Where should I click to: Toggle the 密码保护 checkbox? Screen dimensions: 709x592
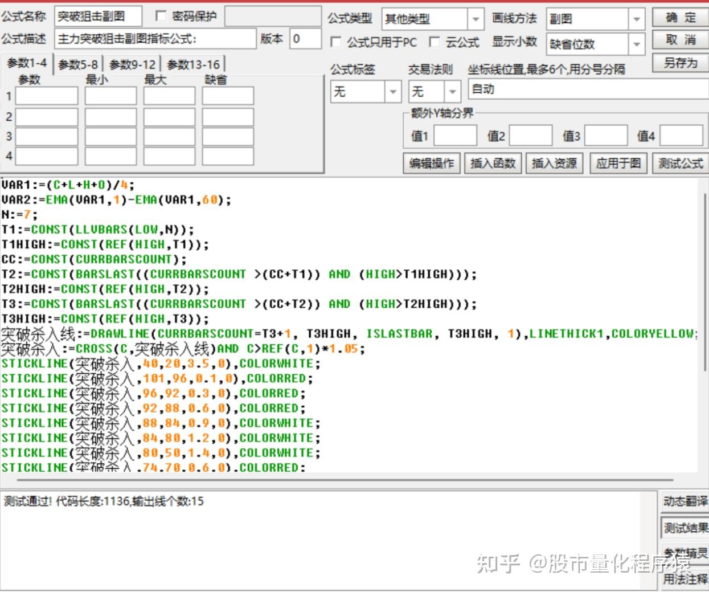(161, 16)
